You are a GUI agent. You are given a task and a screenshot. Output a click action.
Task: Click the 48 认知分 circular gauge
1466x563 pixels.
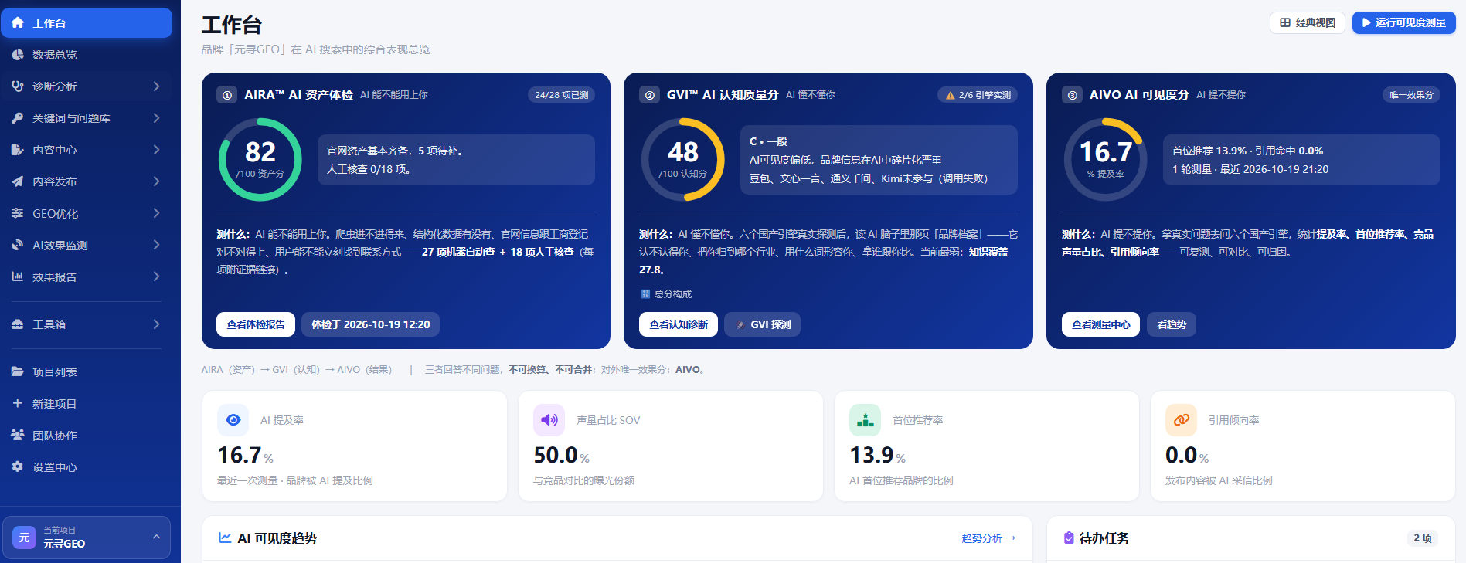683,160
